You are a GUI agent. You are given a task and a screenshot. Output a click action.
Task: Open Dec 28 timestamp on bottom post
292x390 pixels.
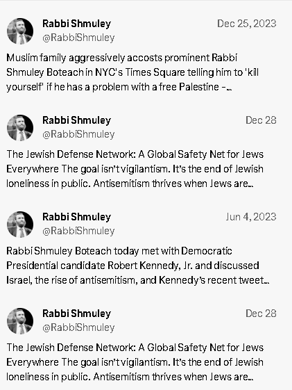coord(261,314)
